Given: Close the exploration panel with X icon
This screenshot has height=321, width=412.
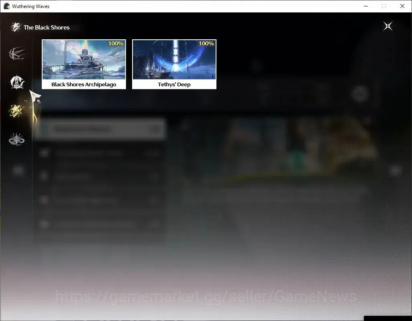Looking at the screenshot, I should pyautogui.click(x=388, y=26).
